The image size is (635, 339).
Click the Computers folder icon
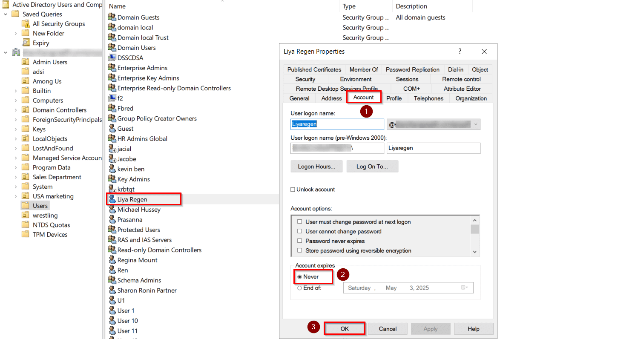[25, 100]
